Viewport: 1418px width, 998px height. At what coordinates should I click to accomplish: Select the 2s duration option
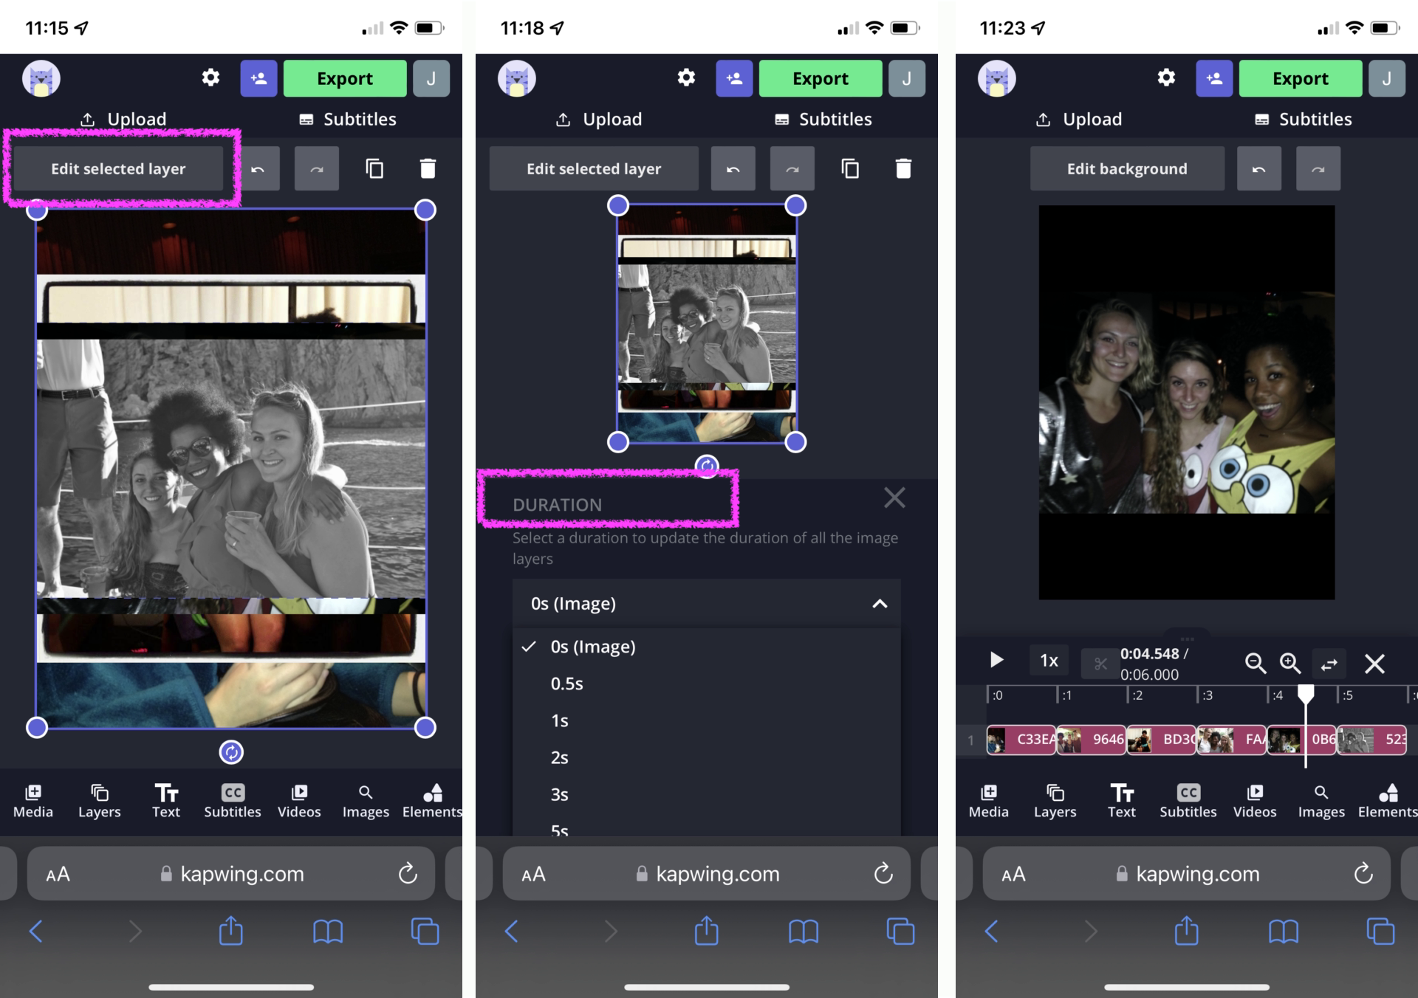tap(560, 757)
